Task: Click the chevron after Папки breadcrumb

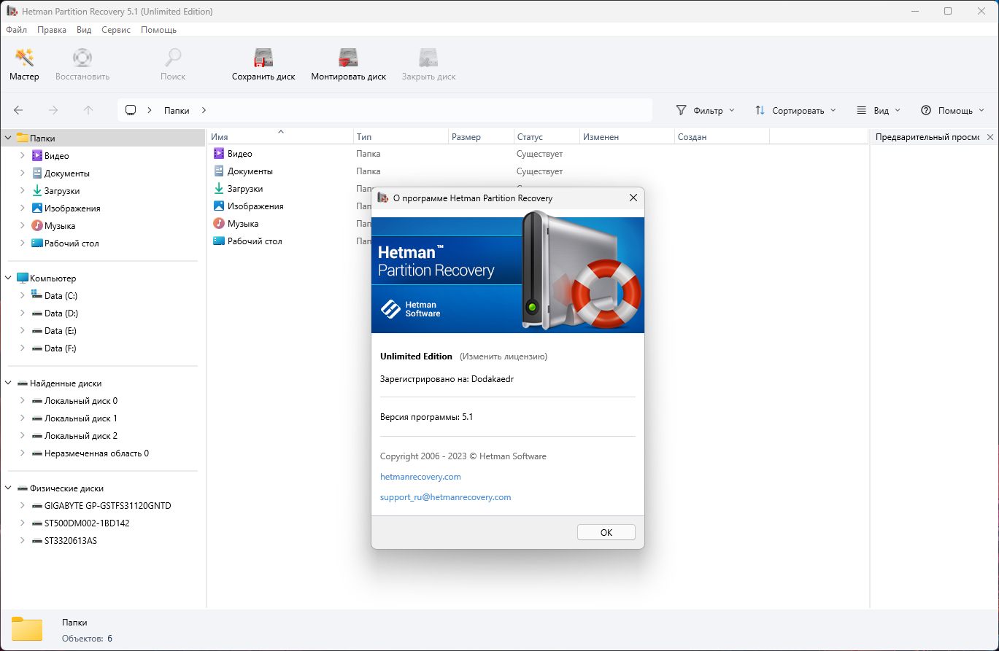Action: (204, 110)
